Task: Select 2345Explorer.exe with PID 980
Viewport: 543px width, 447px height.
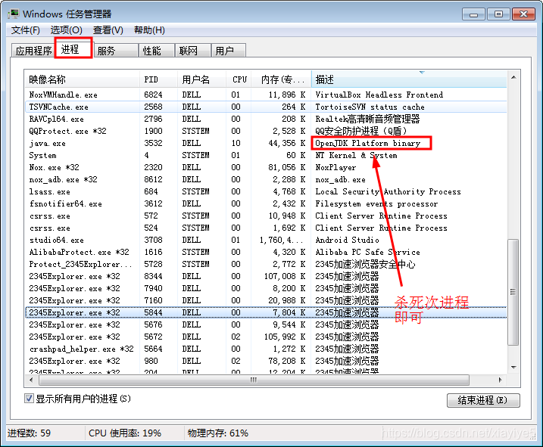Action: (x=266, y=362)
